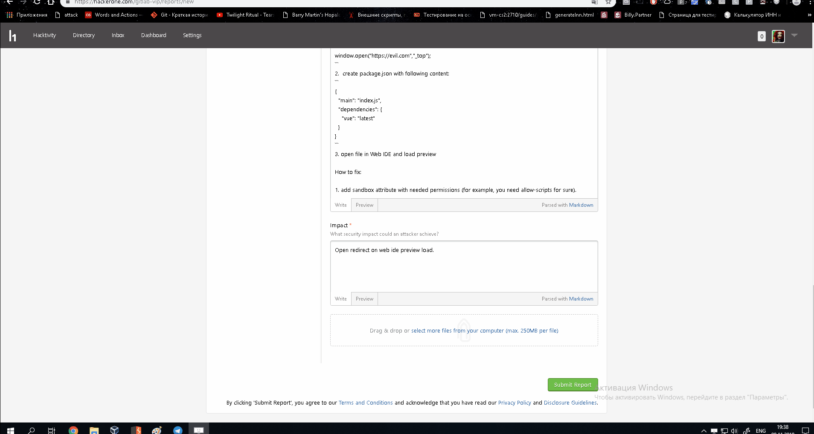
Task: Click inside the description text area
Action: 464,123
